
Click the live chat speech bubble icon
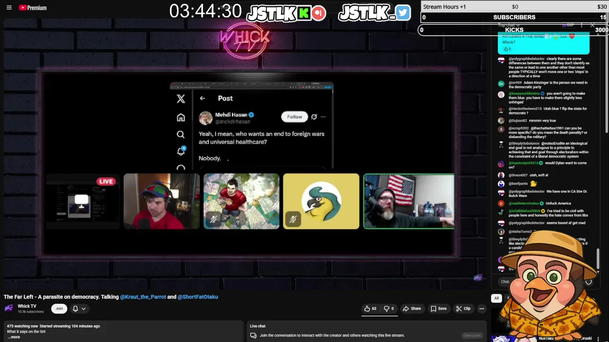(x=253, y=335)
